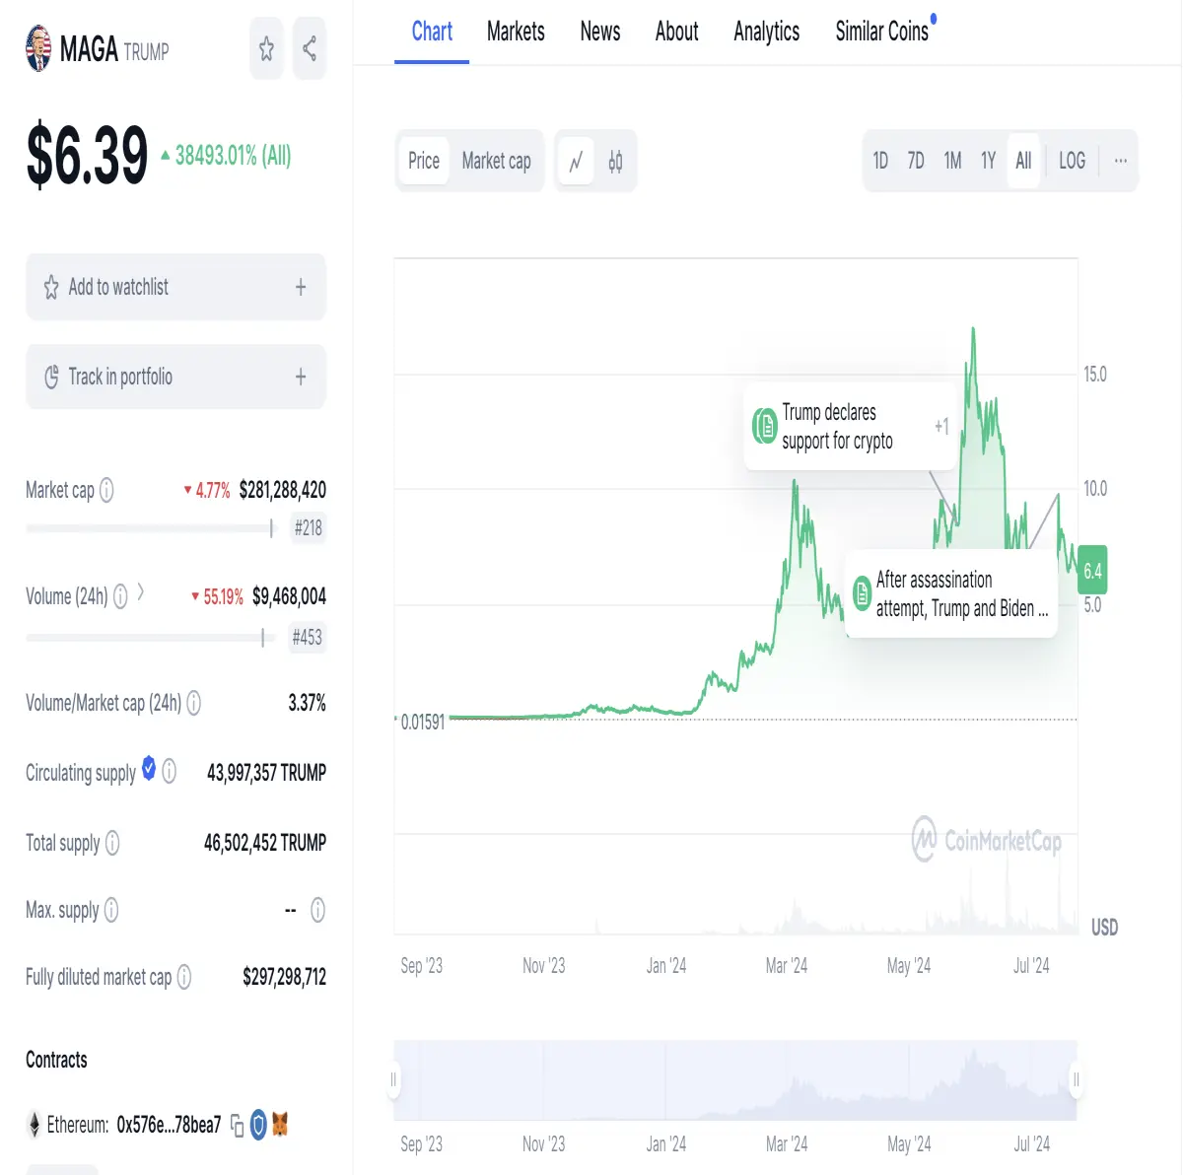Open the Similar Coins tab
The height and width of the screenshot is (1175, 1183).
[x=883, y=32]
